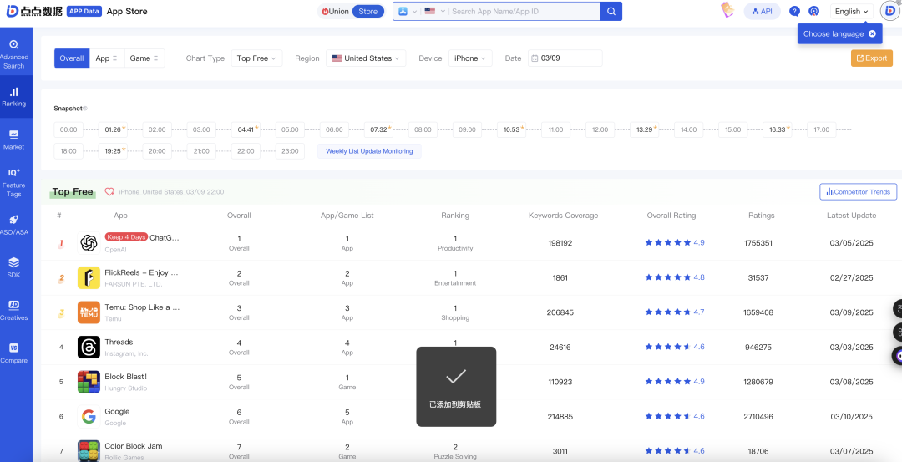Open Competitor Trends
Screen dimensions: 902x462
click(x=859, y=191)
